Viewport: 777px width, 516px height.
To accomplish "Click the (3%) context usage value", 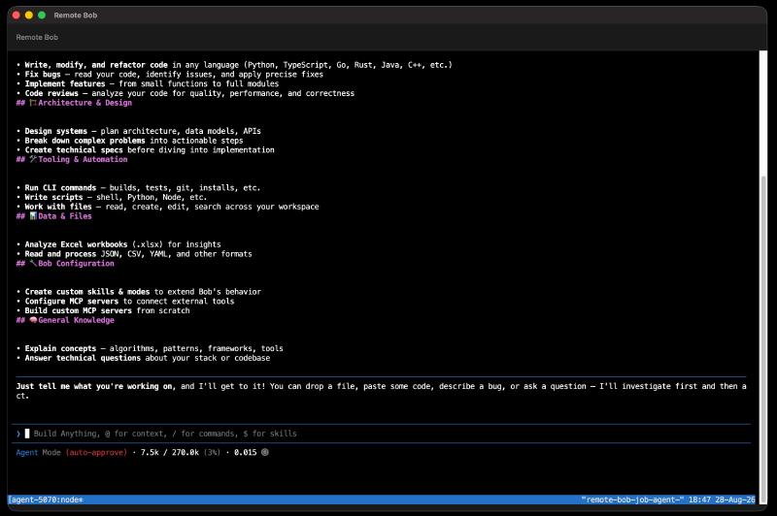I will pos(212,452).
